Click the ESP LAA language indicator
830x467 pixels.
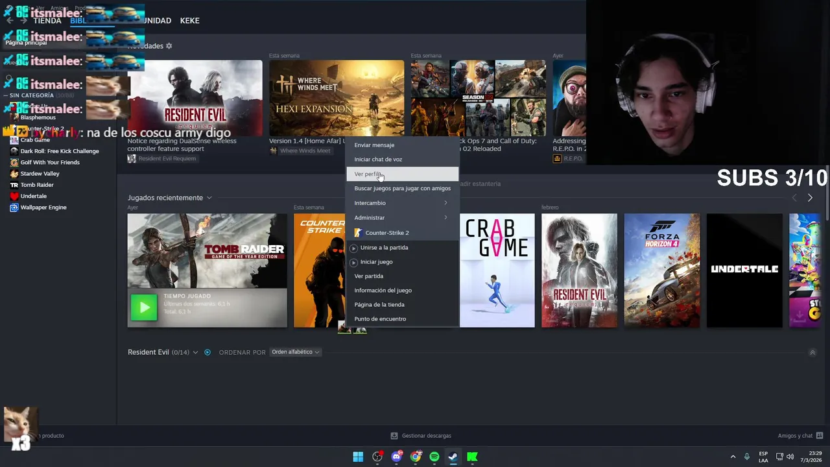[x=763, y=457]
